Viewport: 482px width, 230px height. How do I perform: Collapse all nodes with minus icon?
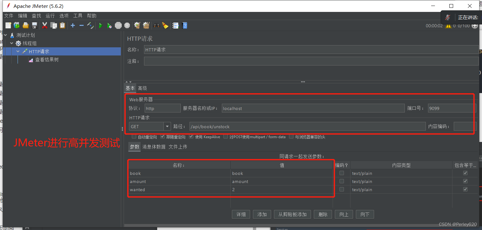click(82, 25)
